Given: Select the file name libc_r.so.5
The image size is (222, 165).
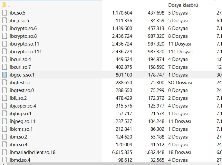Looking at the screenshot, I should (19, 21).
